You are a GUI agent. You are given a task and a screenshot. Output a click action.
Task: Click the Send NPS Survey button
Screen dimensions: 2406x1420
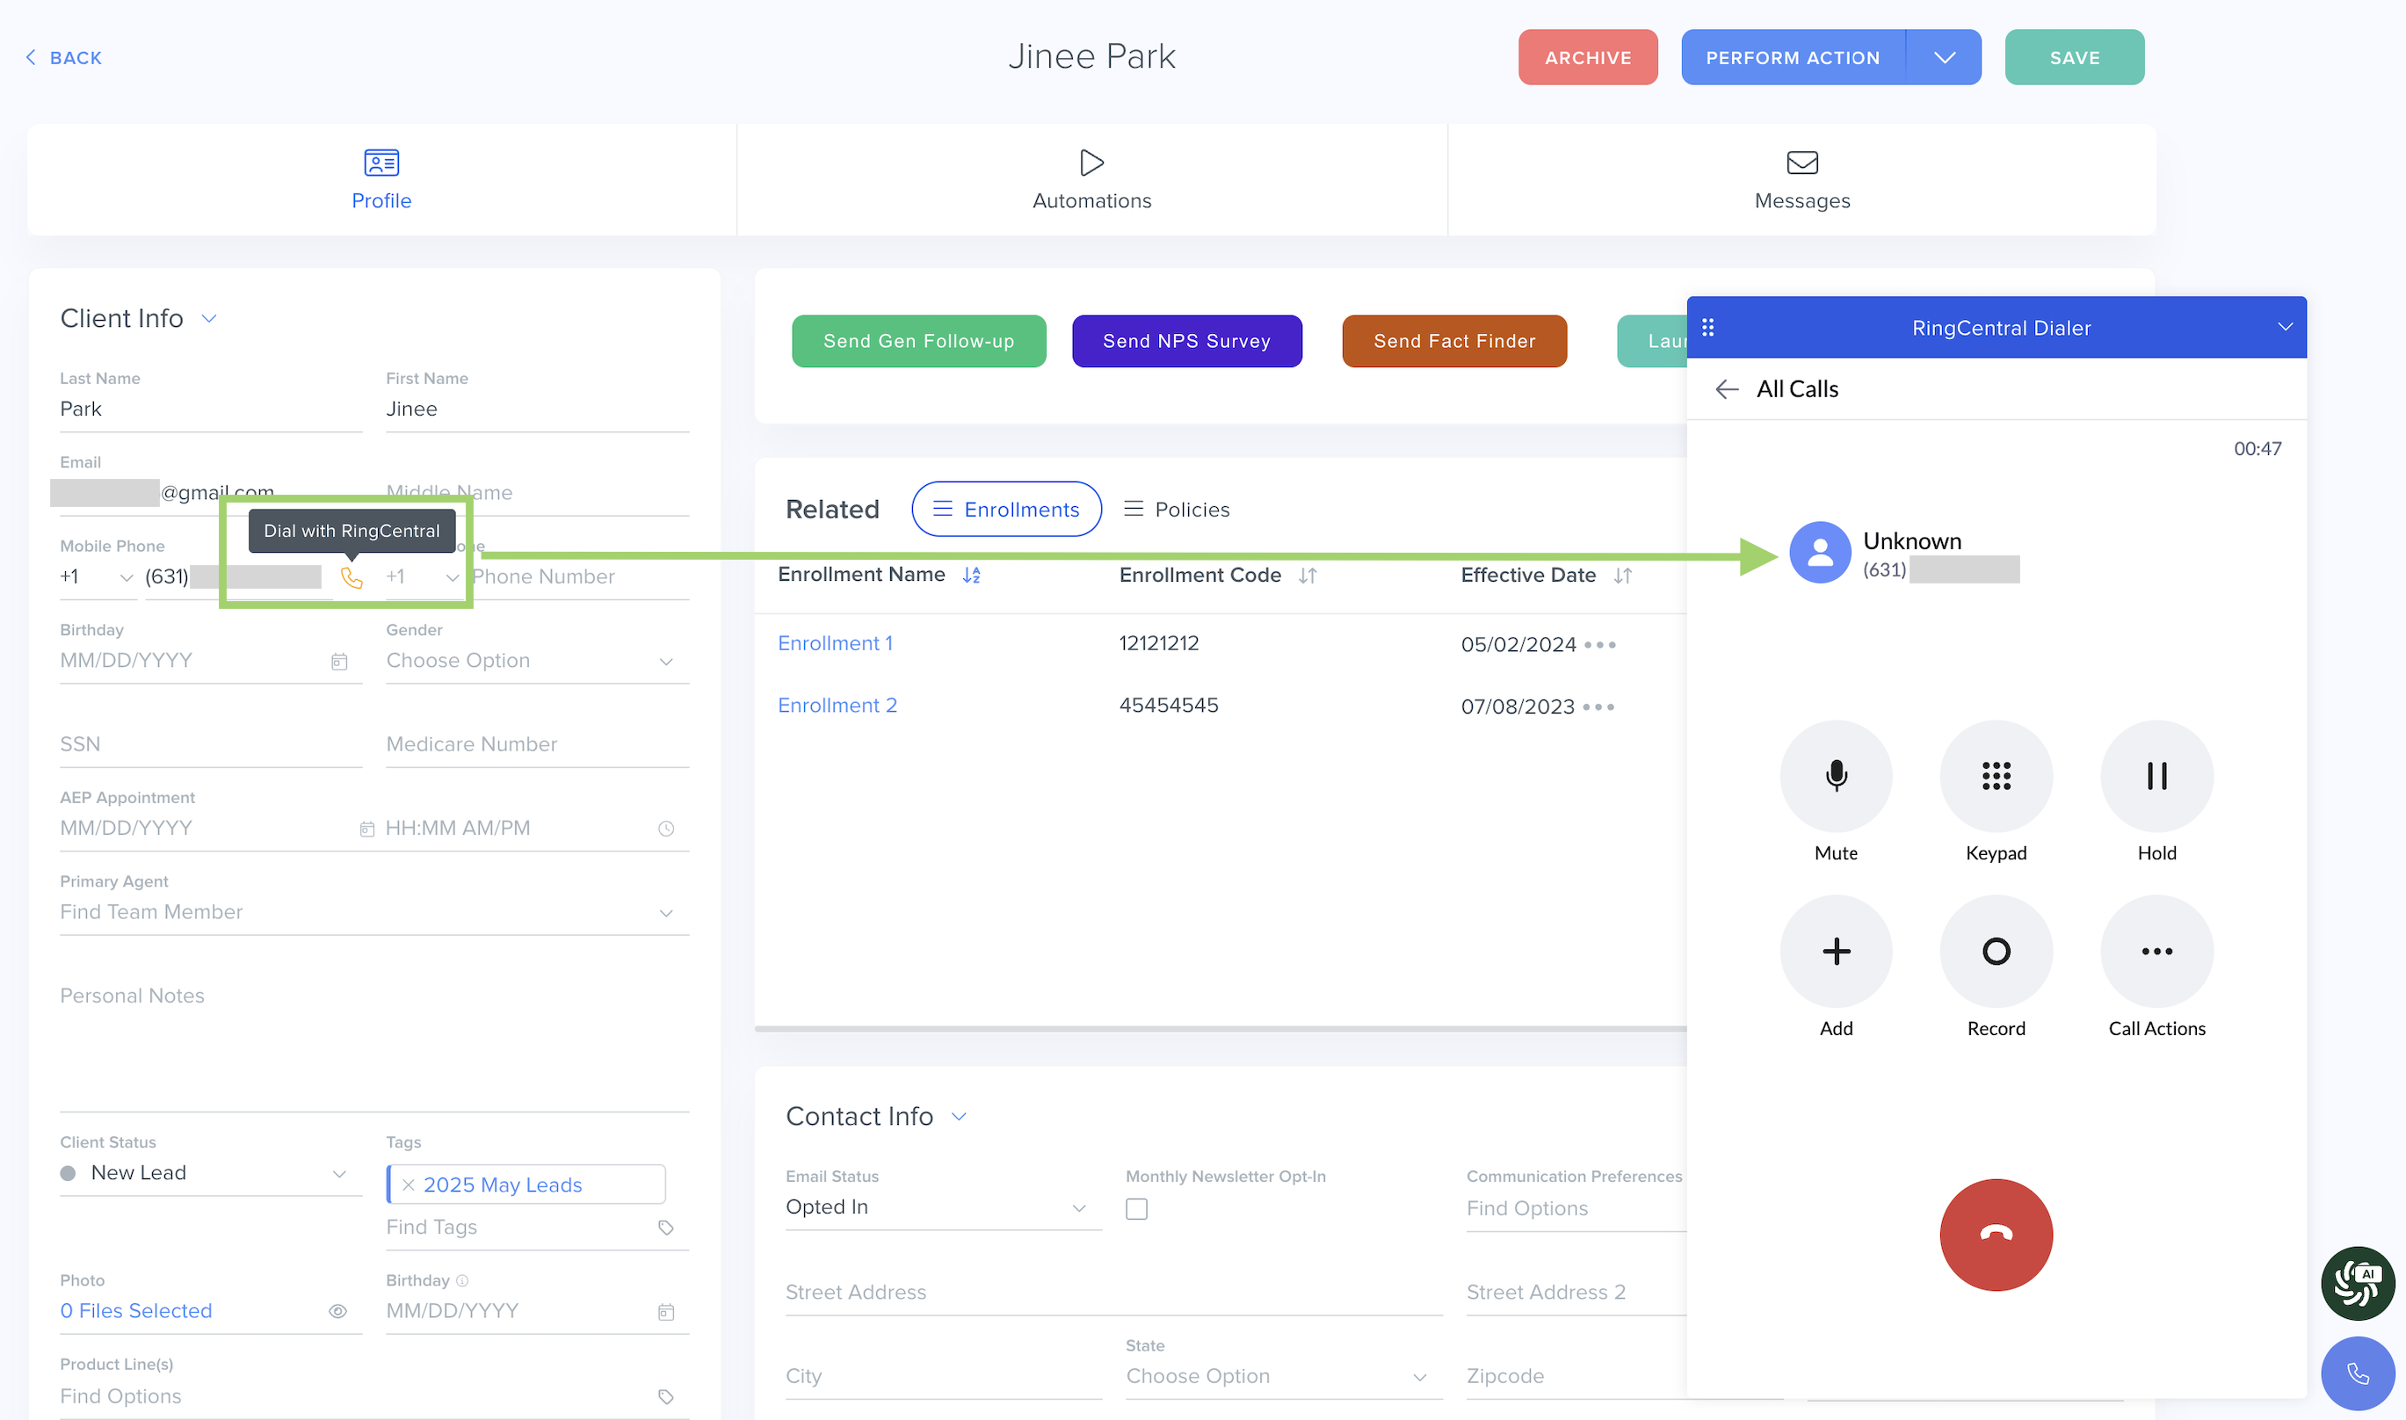point(1185,341)
